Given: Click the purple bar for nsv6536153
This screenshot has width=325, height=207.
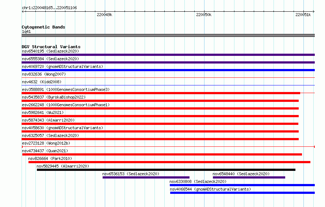Looking at the screenshot, I should pyautogui.click(x=146, y=177).
